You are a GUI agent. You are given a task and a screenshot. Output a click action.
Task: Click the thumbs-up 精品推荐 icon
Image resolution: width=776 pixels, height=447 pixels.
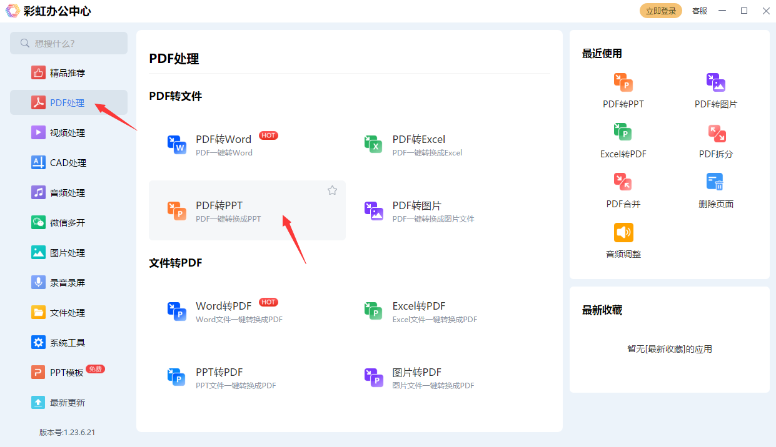click(x=39, y=72)
